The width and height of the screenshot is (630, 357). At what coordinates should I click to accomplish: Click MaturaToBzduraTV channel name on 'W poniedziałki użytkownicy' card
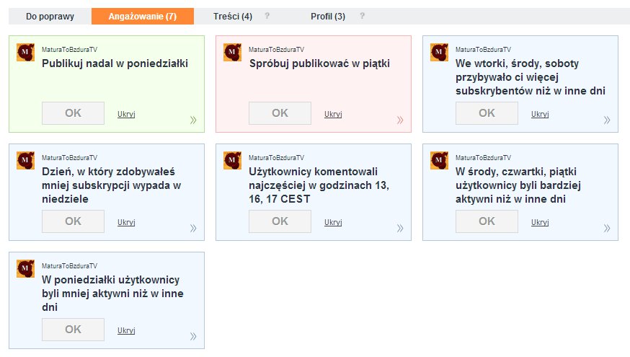click(x=69, y=265)
